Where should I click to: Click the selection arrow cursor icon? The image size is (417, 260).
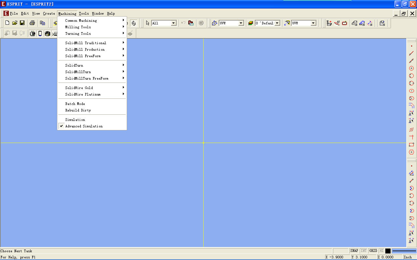[x=148, y=23]
